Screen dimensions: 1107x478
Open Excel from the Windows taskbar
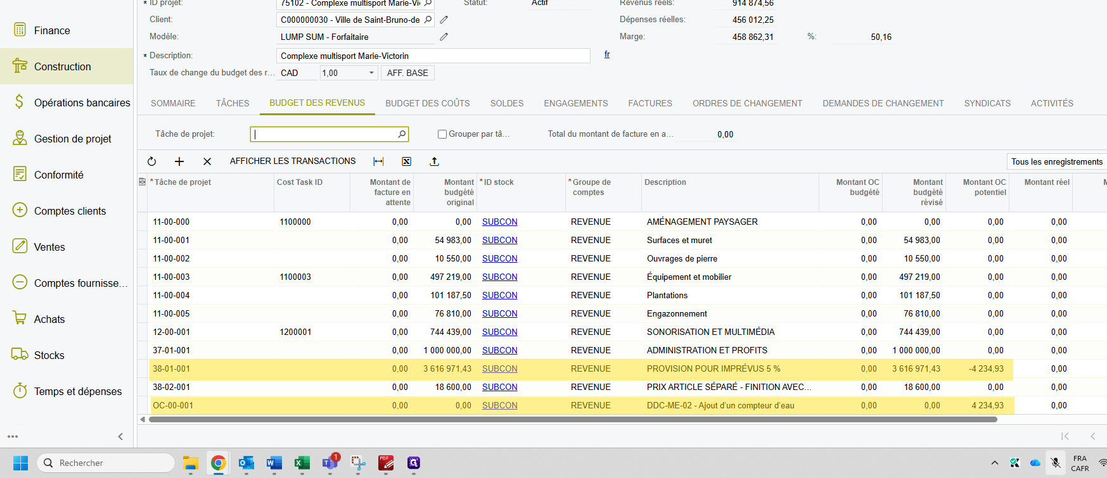pyautogui.click(x=302, y=463)
